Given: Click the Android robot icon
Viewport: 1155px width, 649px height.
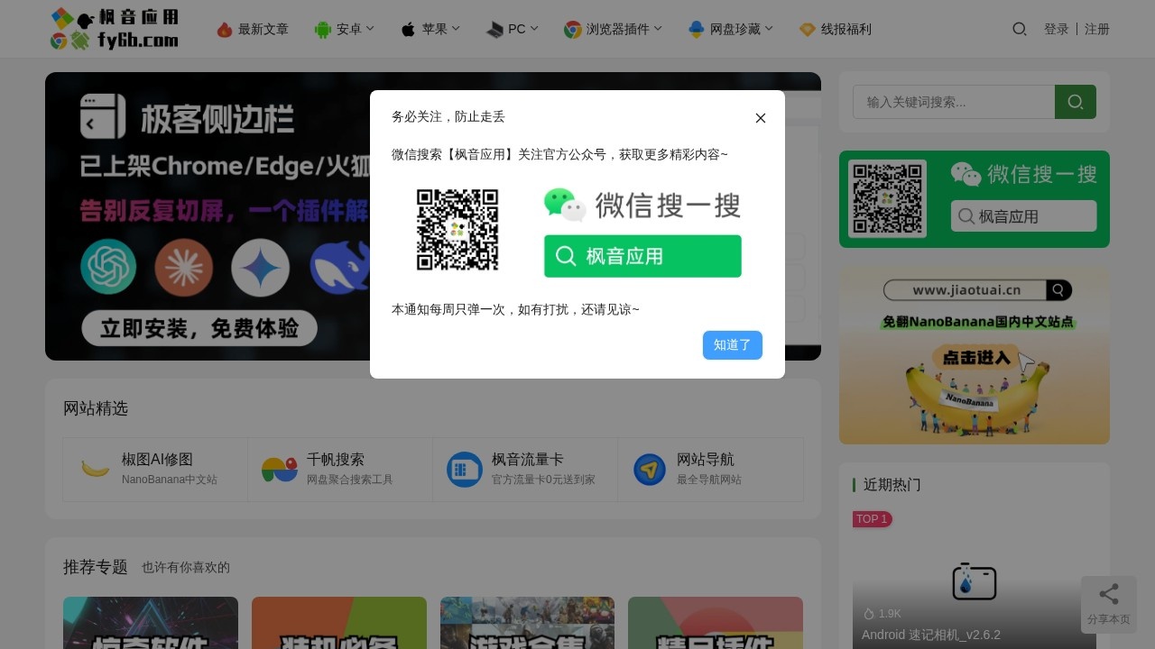Looking at the screenshot, I should [323, 30].
